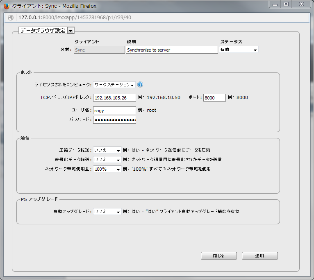
Task: Open the 自動アップグレード dropdown
Action: coord(107,212)
